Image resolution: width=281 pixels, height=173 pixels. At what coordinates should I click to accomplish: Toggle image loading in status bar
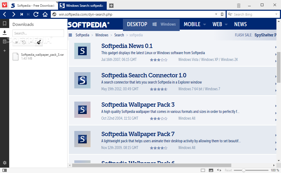(x=211, y=170)
